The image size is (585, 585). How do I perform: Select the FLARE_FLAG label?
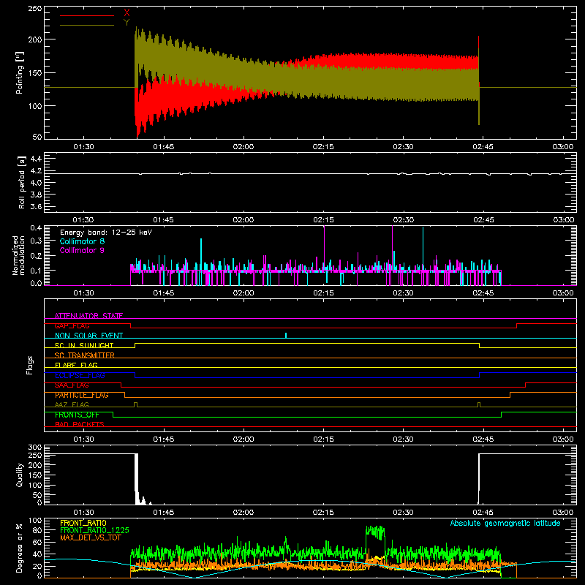[x=76, y=365]
